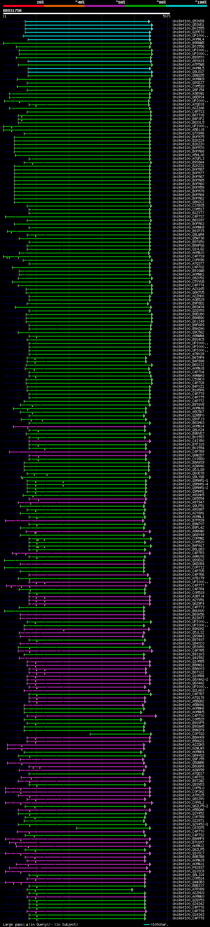The height and width of the screenshot is (927, 210).
Task: Click the red ~20% identity legend bar
Action: click(23, 6)
